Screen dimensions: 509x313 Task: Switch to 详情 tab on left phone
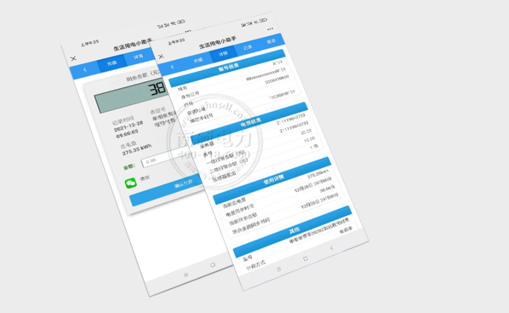tap(137, 57)
